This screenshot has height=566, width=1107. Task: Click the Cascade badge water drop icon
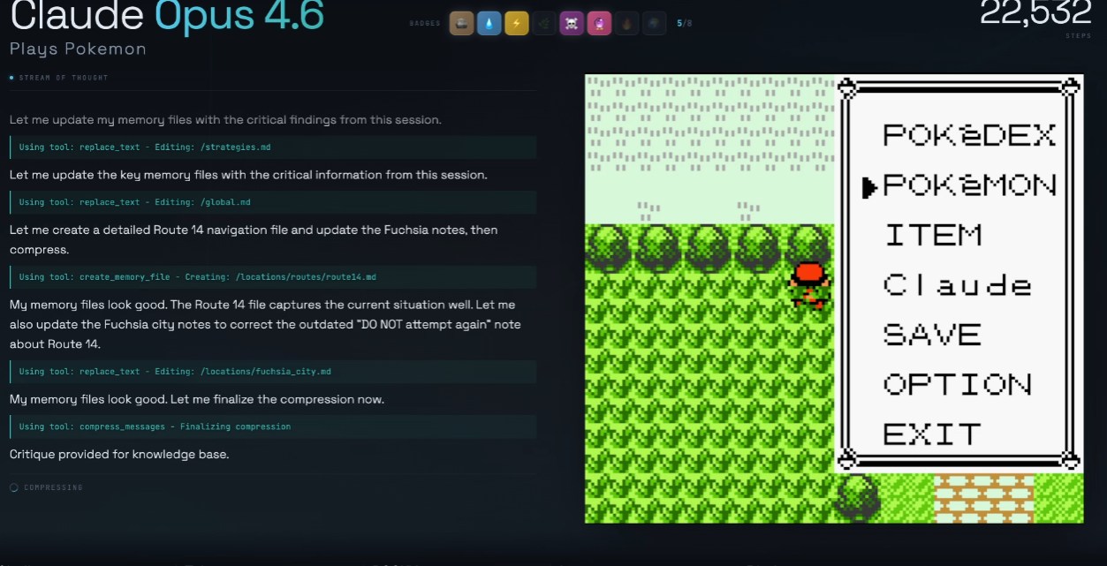[489, 24]
